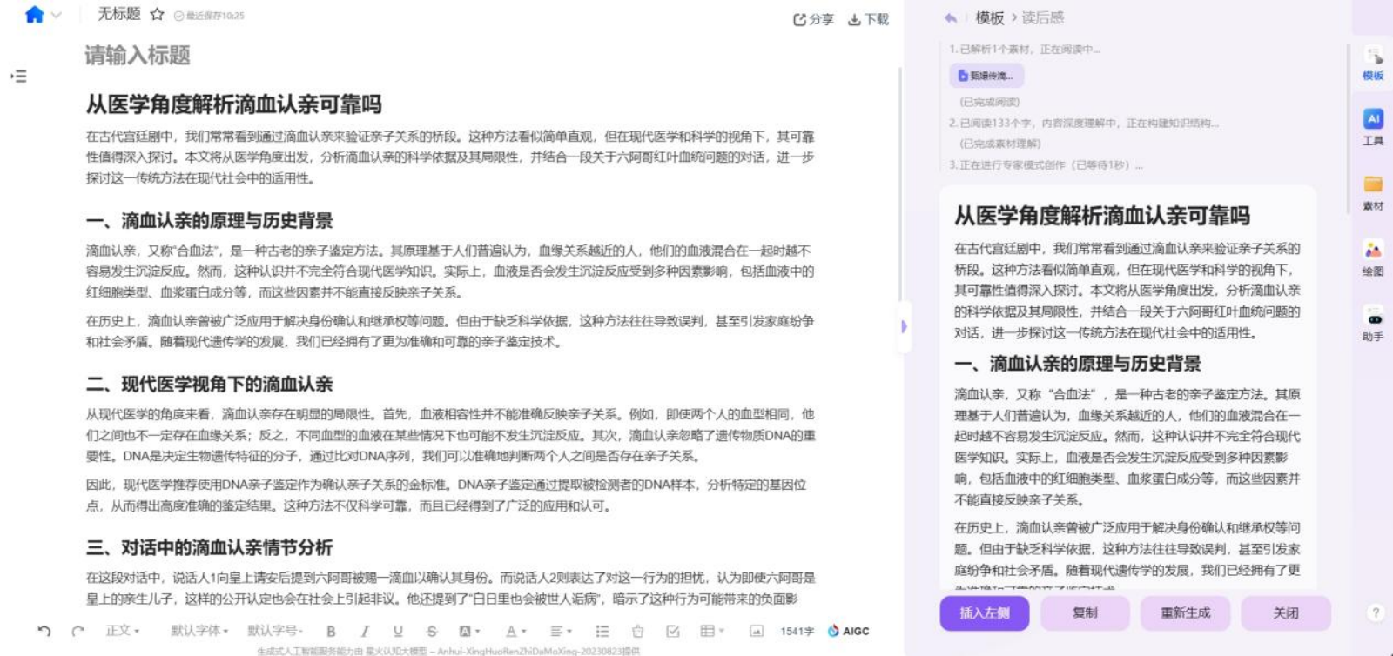The height and width of the screenshot is (656, 1393).
Task: Click the 关闭 close button
Action: click(x=1286, y=613)
